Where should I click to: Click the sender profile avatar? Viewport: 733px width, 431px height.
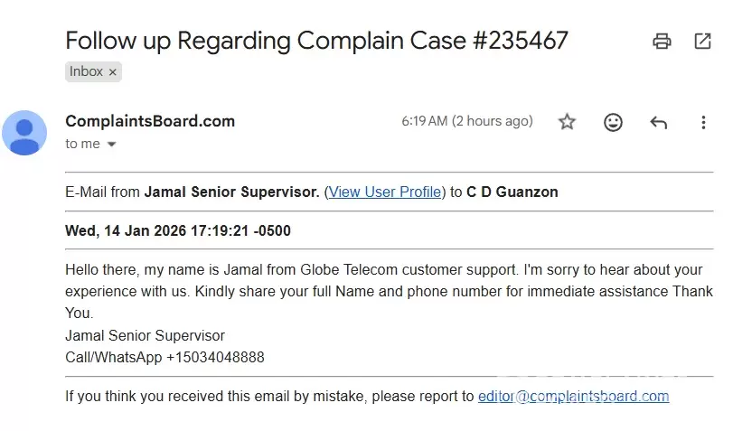coord(24,132)
